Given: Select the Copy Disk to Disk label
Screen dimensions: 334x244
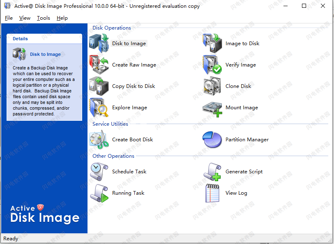Looking at the screenshot, I should [x=134, y=86].
